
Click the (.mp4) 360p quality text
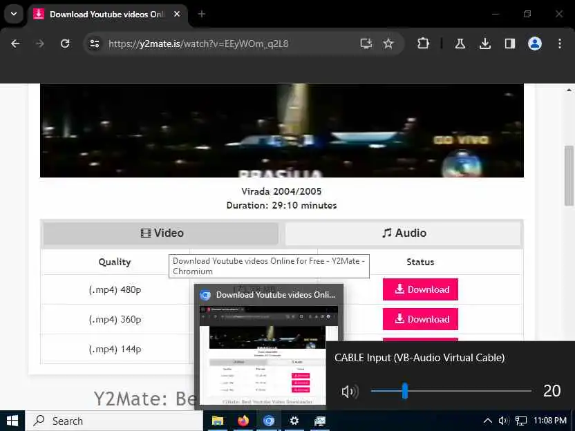tap(115, 320)
